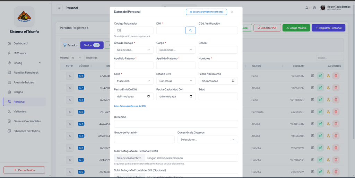Click the DNI search magnifier button
The image size is (355, 178).
190,30
